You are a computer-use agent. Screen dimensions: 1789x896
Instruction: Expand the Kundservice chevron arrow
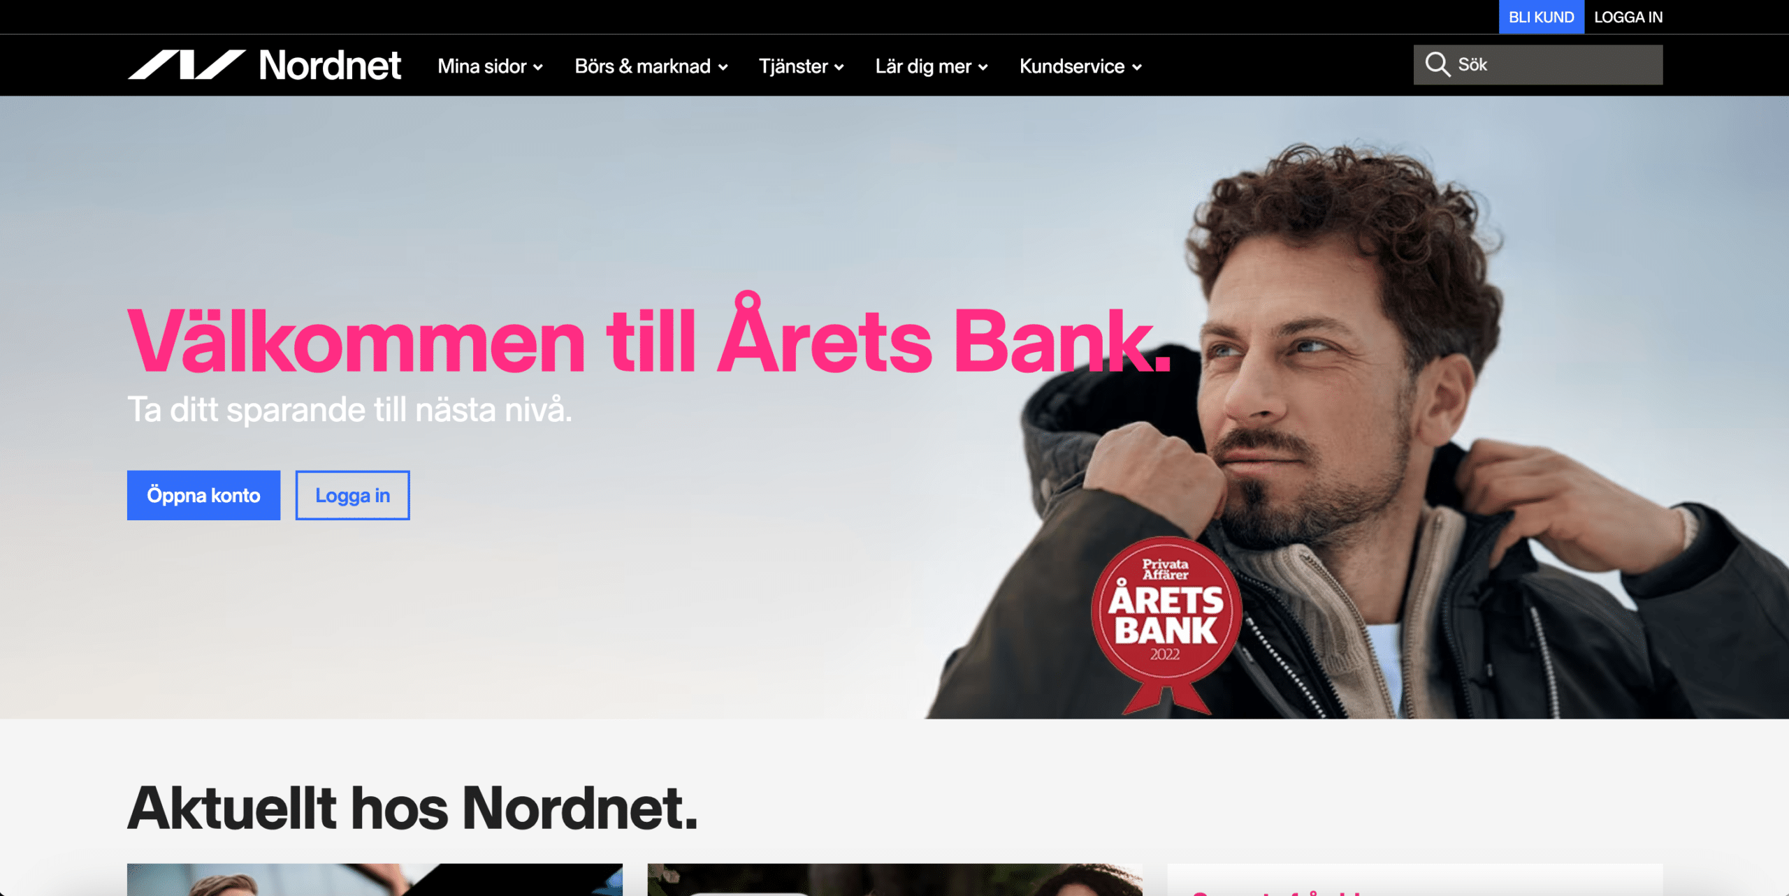tap(1137, 68)
